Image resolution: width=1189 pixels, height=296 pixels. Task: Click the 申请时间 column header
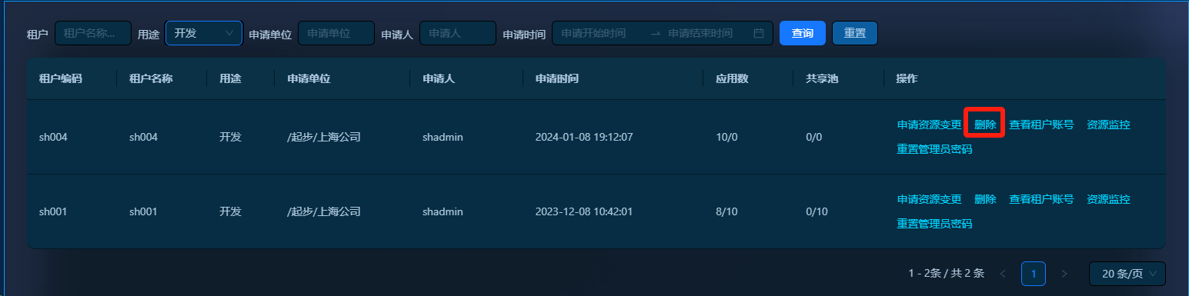[x=557, y=78]
